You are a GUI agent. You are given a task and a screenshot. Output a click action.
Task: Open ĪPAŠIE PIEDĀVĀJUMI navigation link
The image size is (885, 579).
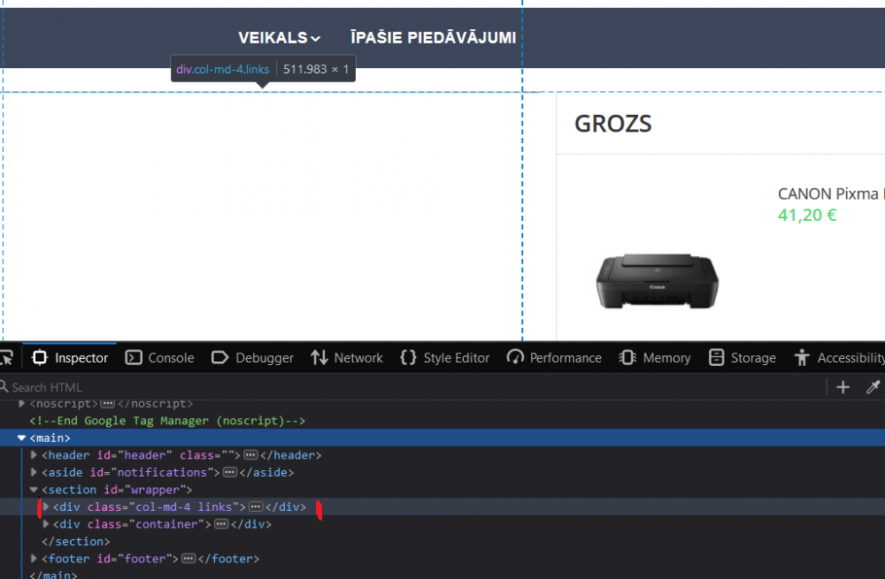point(433,38)
